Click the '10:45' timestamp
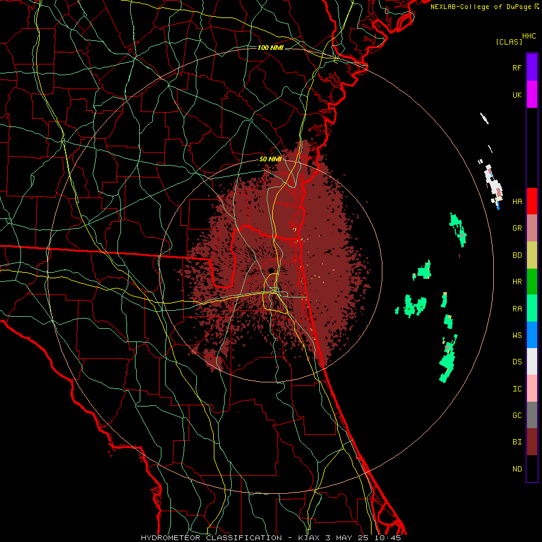542x542 pixels. (x=387, y=538)
